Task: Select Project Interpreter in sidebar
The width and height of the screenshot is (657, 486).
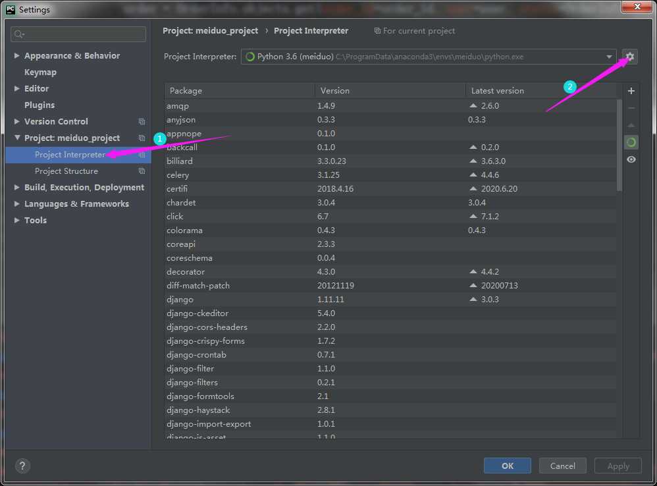Action: pyautogui.click(x=78, y=155)
